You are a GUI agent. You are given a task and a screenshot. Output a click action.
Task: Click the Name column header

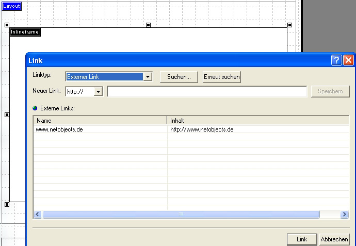[x=101, y=120]
